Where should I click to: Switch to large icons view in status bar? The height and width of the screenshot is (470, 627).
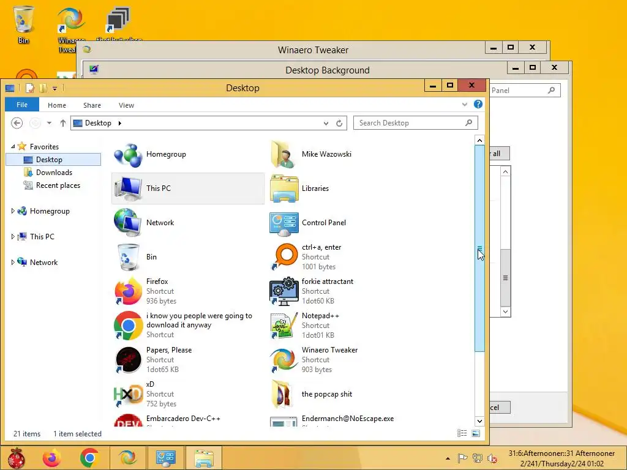coord(476,433)
